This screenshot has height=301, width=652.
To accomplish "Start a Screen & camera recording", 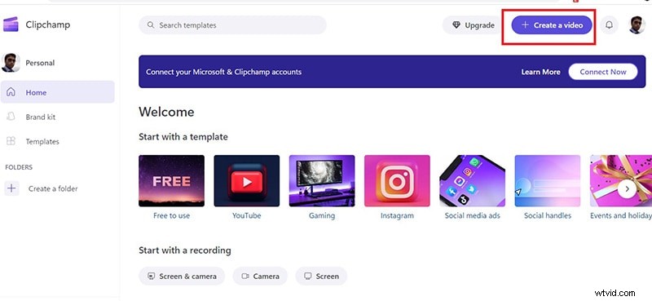I will [x=182, y=276].
